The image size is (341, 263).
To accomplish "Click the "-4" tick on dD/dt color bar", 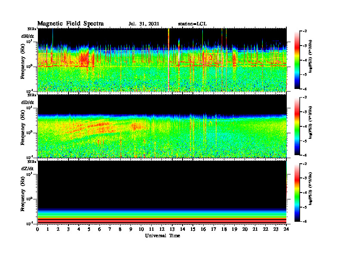I will [x=305, y=126].
